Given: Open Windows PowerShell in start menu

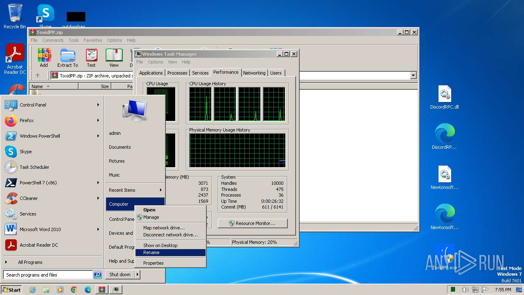Looking at the screenshot, I should [52, 136].
